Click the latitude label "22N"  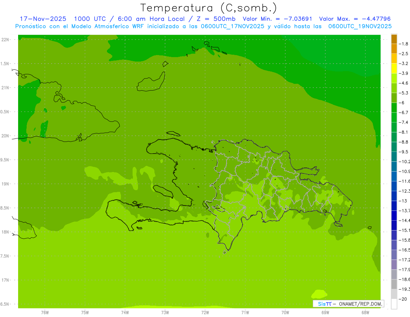click(x=5, y=40)
